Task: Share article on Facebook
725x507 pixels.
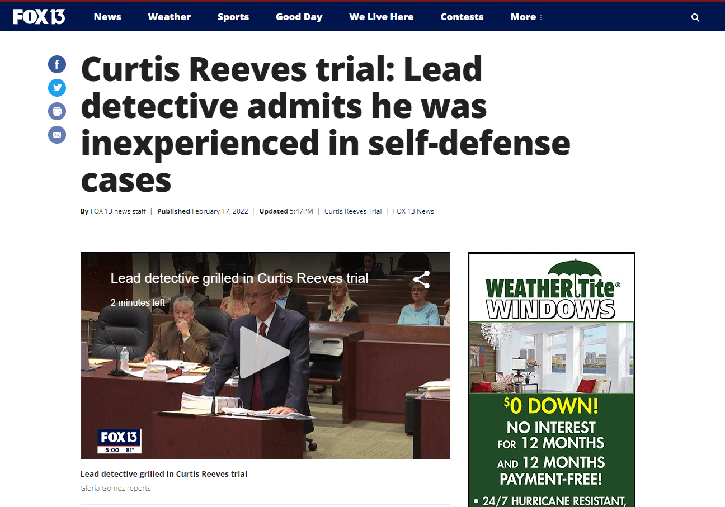Action: tap(57, 64)
